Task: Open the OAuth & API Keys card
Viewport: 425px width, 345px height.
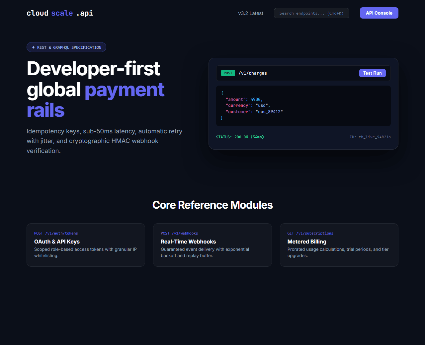Action: click(86, 245)
